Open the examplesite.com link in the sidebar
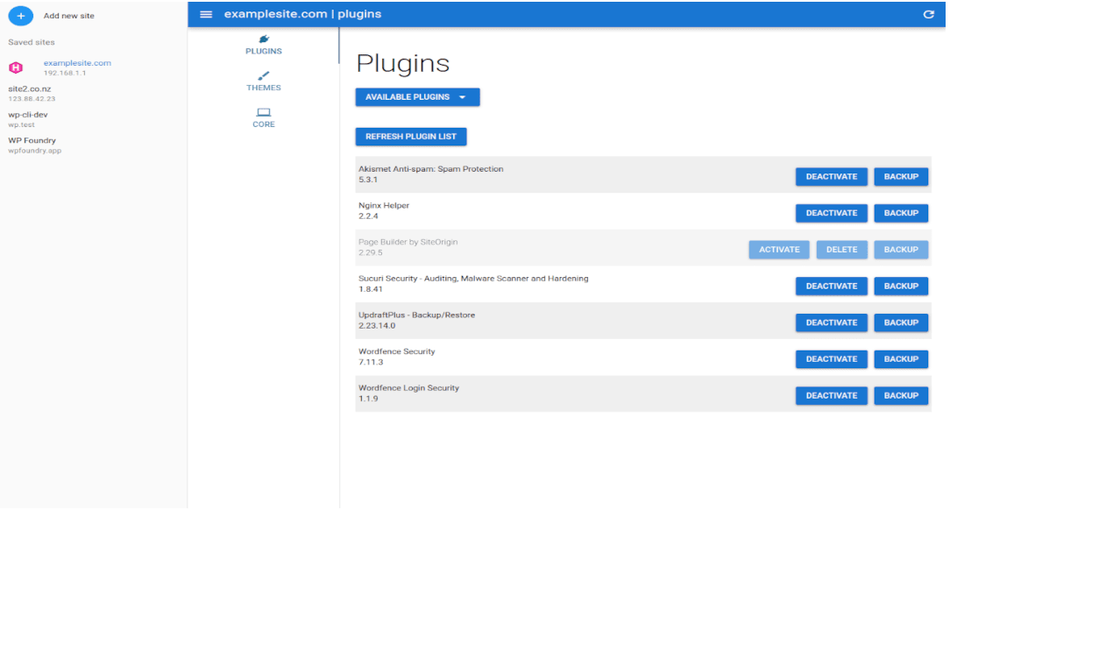 click(77, 62)
